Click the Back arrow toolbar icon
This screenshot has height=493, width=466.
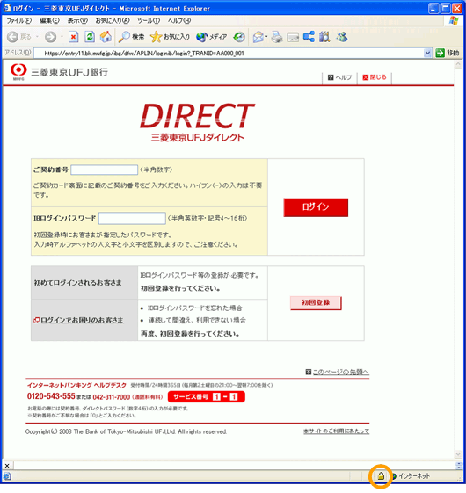[x=13, y=37]
